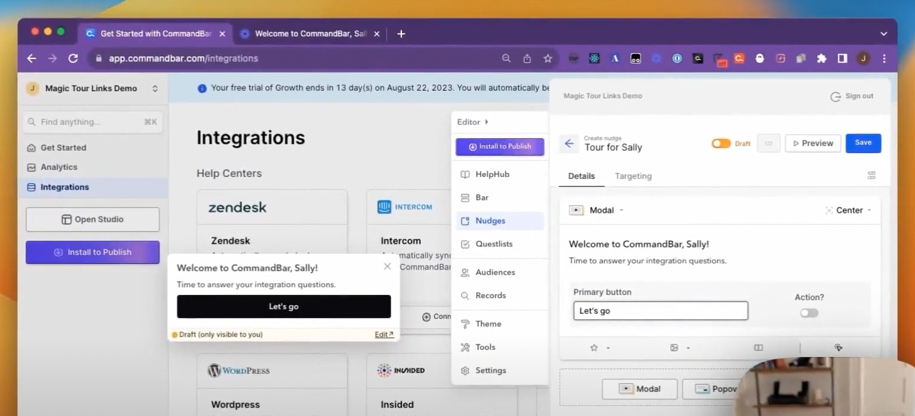Click the star icon in the nudge toolbar
Viewport: 915px width, 416px height.
click(x=594, y=347)
